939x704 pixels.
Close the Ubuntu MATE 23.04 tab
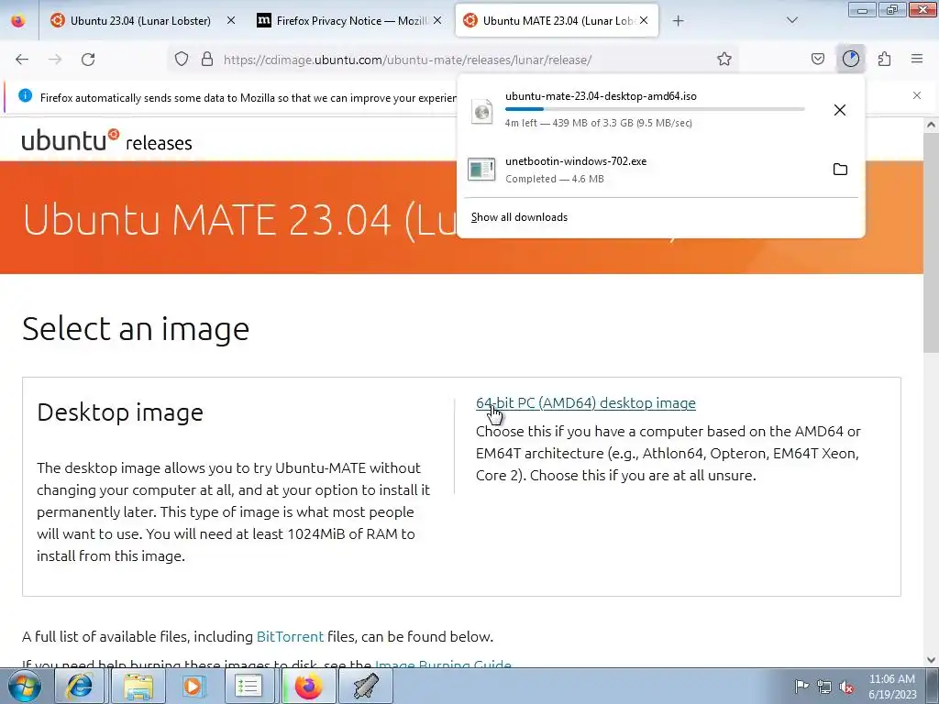644,21
